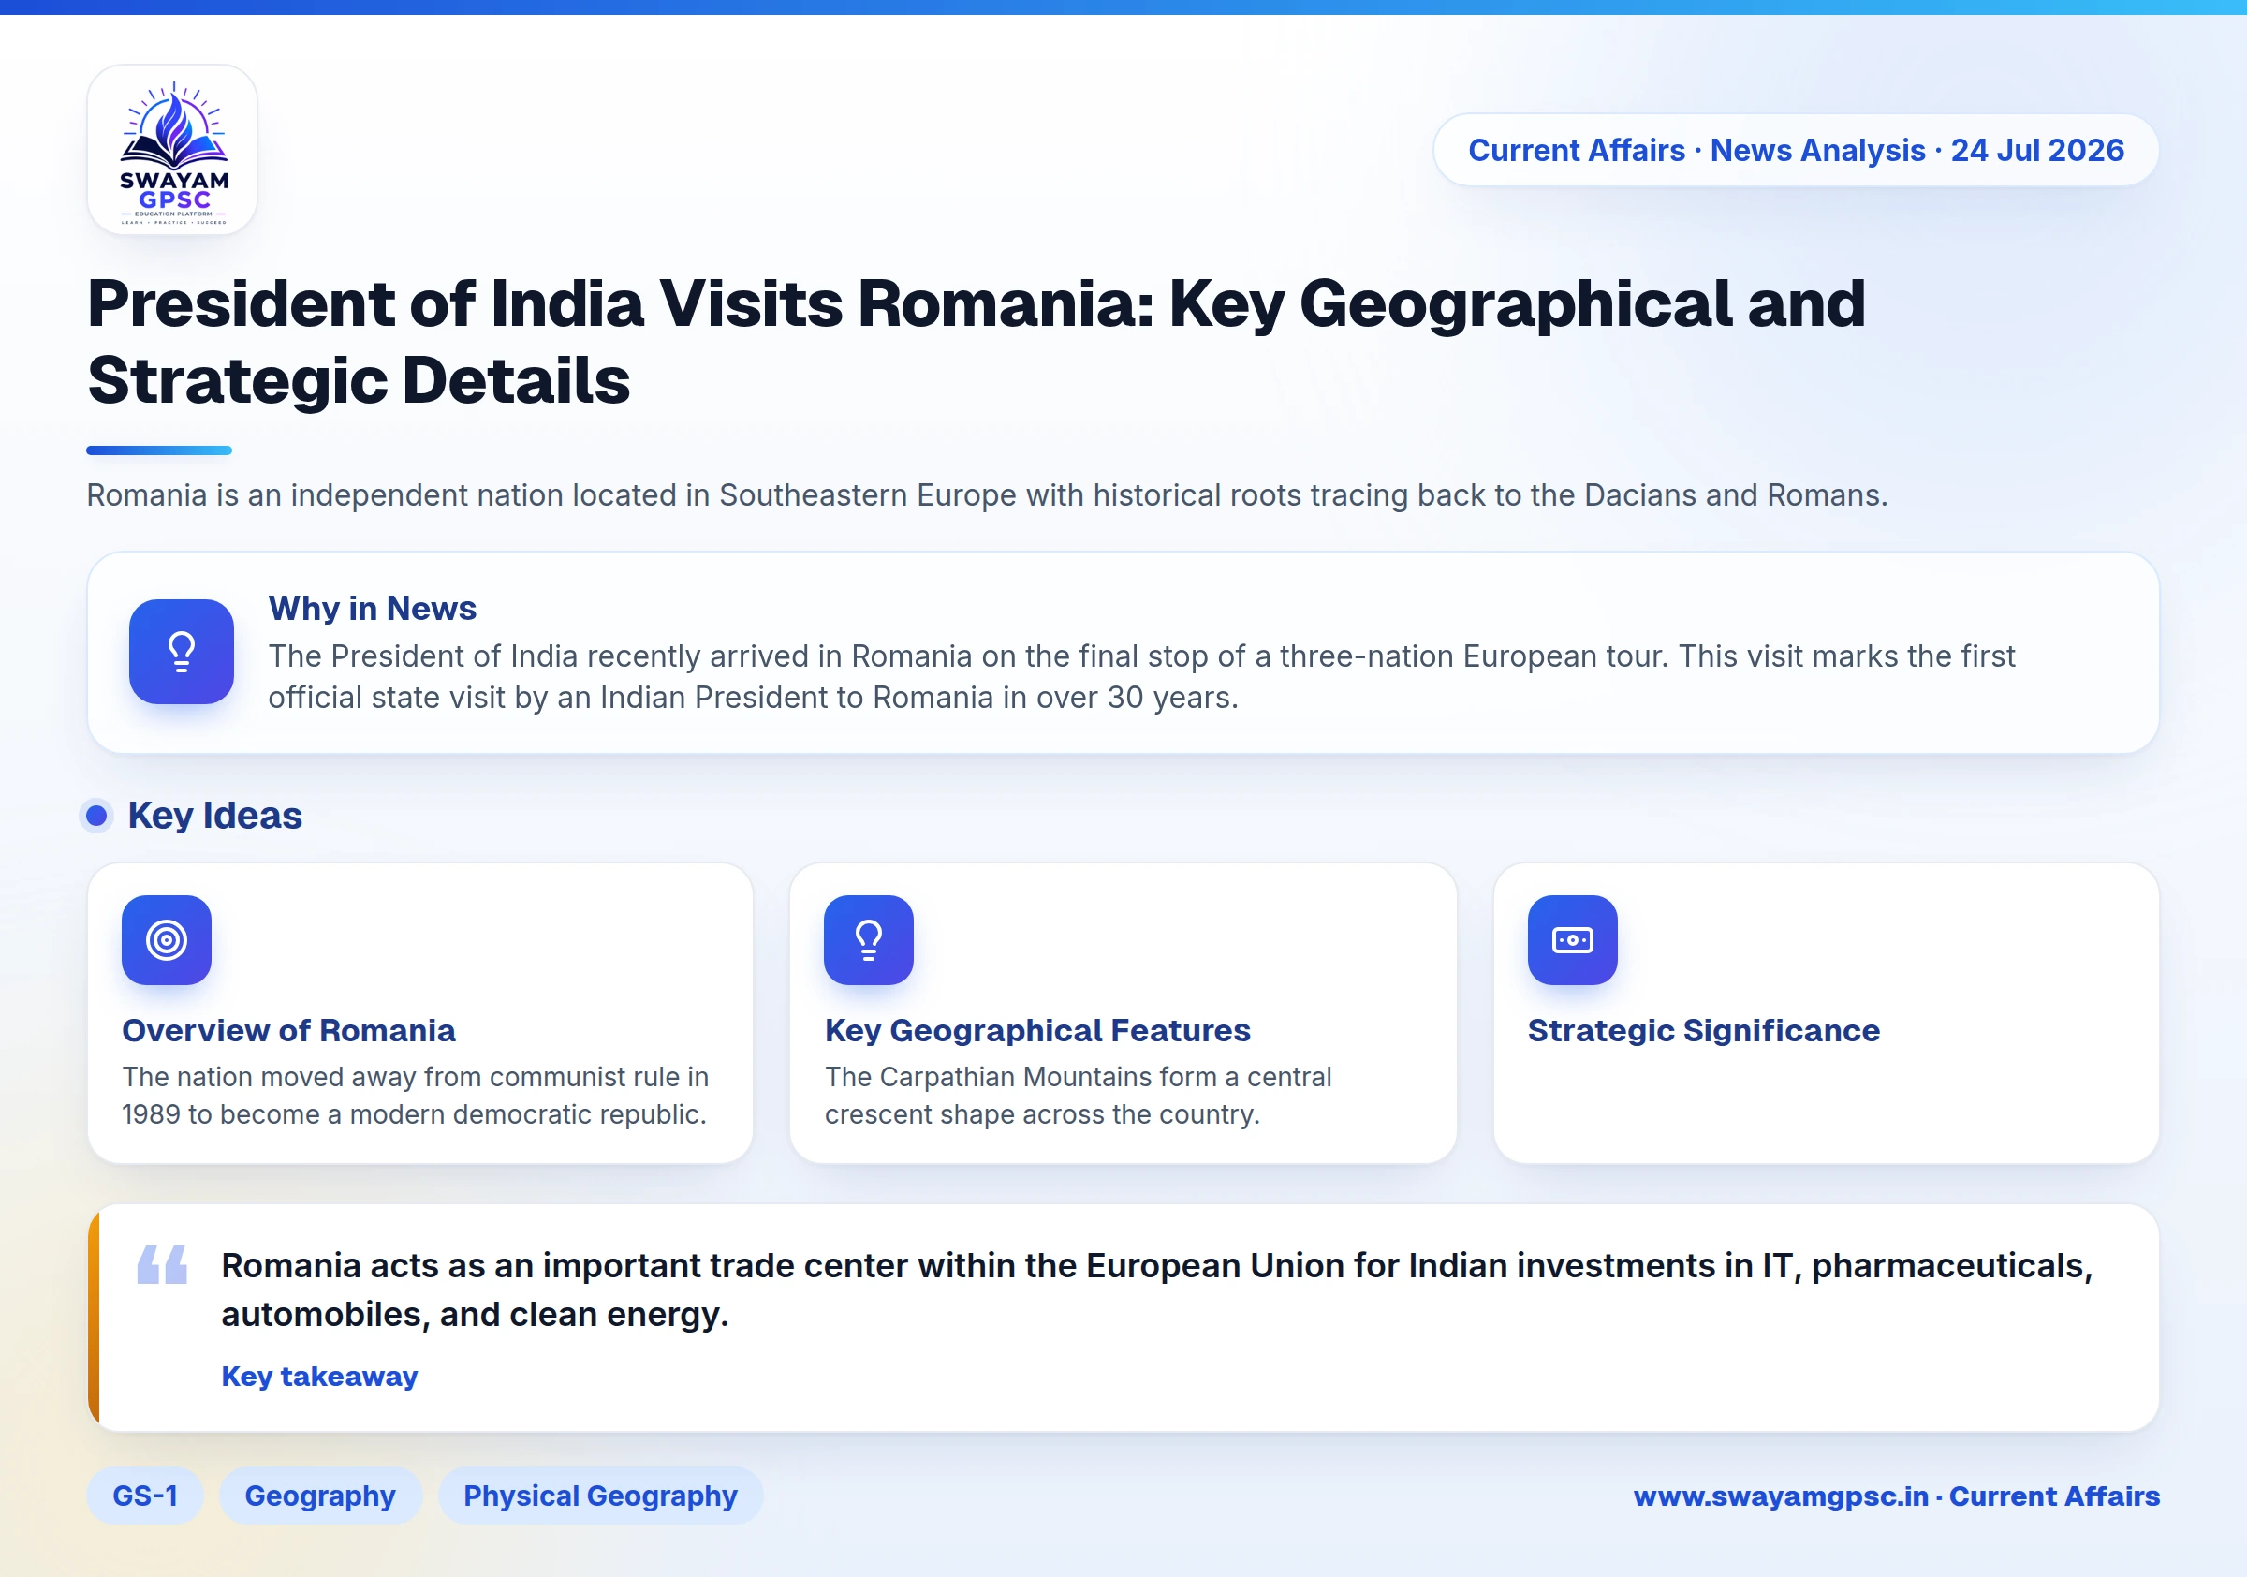2247x1577 pixels.
Task: Select the Geography tag
Action: coord(320,1496)
